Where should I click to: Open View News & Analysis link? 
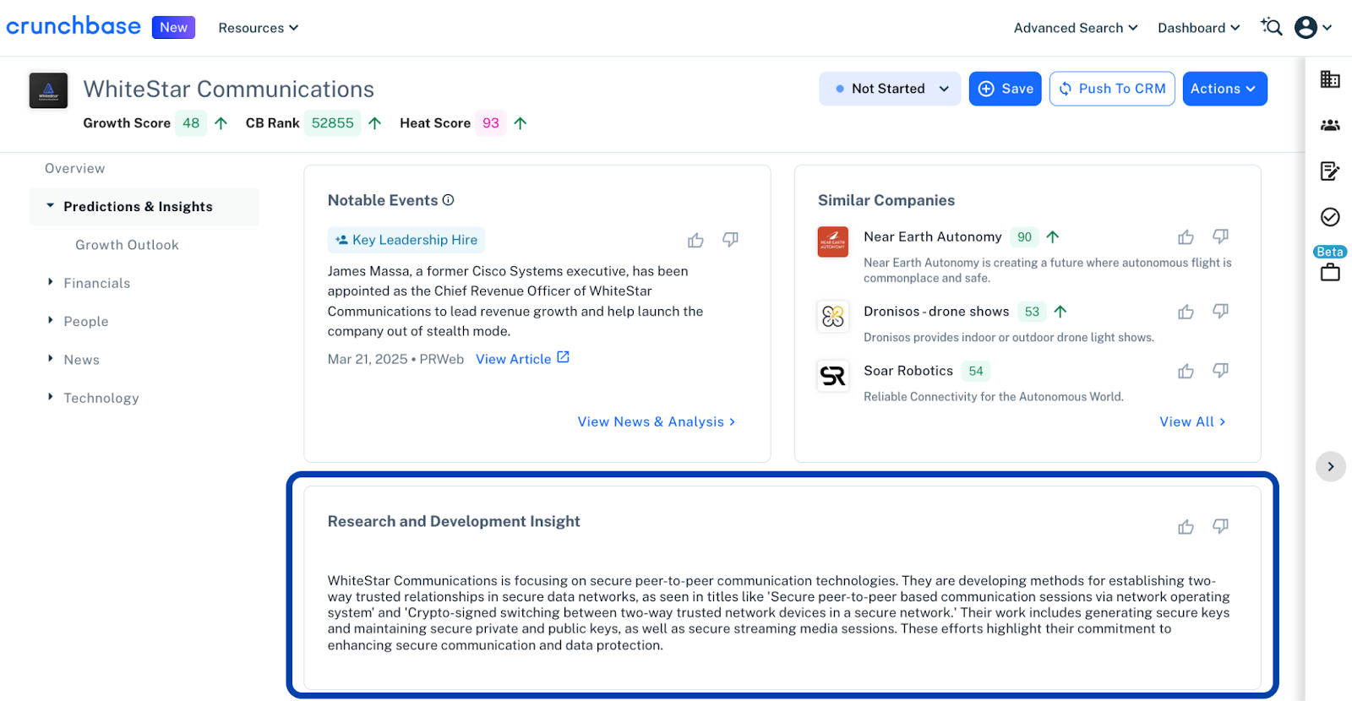[x=657, y=421]
